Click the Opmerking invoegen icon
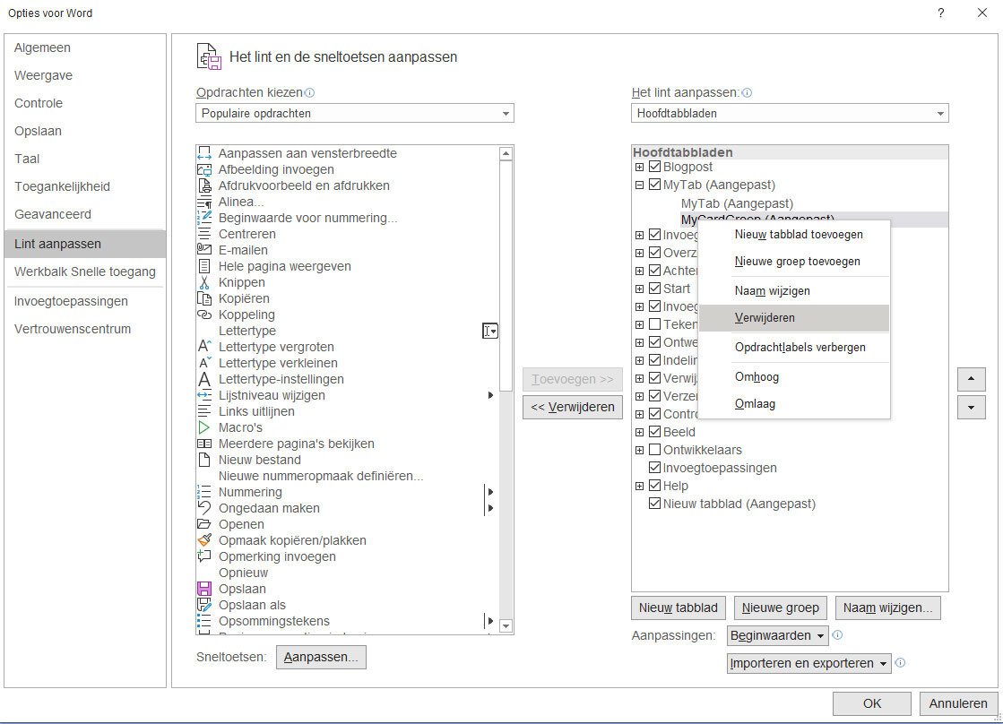This screenshot has width=1003, height=724. click(x=204, y=556)
